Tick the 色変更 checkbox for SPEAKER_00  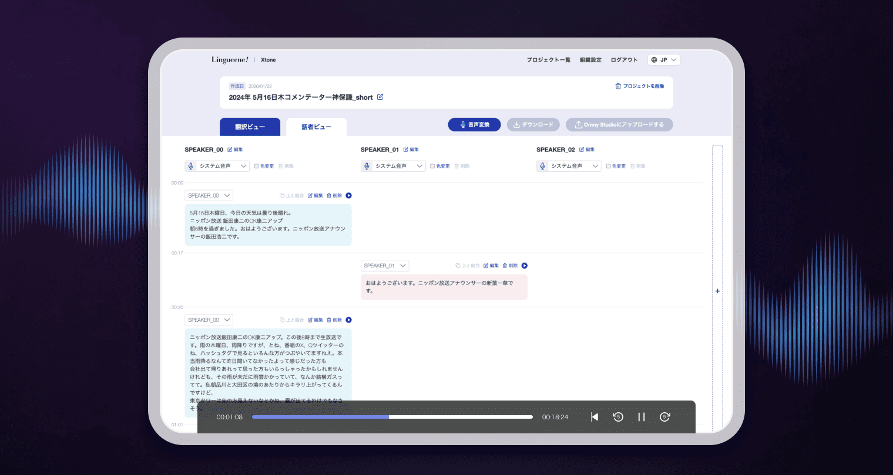[257, 167]
